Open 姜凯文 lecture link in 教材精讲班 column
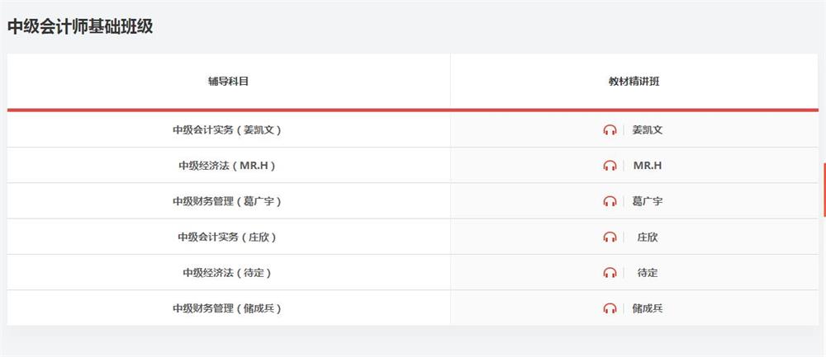Screen dimensions: 826x357 [648, 130]
